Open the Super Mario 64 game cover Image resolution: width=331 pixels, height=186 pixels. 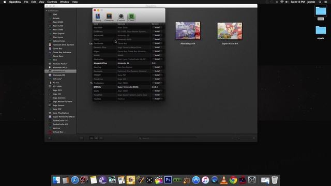(230, 31)
